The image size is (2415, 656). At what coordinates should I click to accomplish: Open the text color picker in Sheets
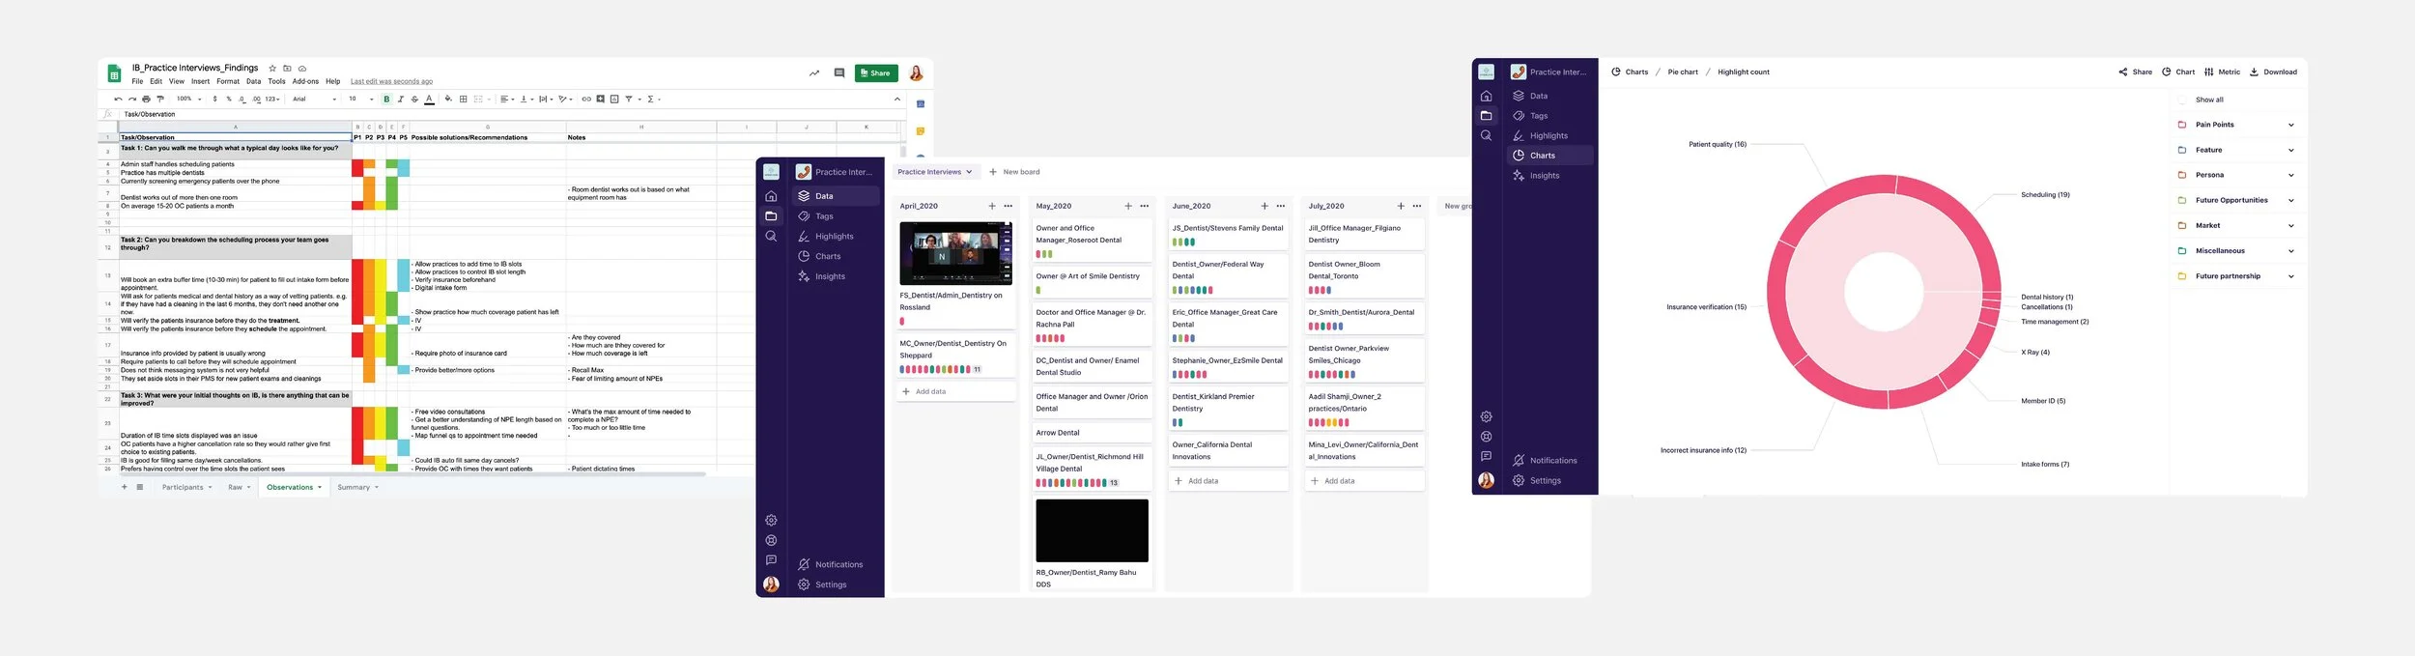pos(429,99)
